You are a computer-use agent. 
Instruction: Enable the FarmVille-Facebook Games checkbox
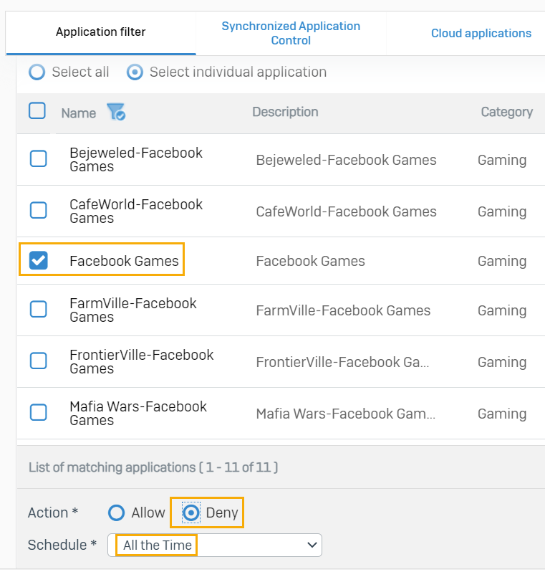click(x=38, y=310)
